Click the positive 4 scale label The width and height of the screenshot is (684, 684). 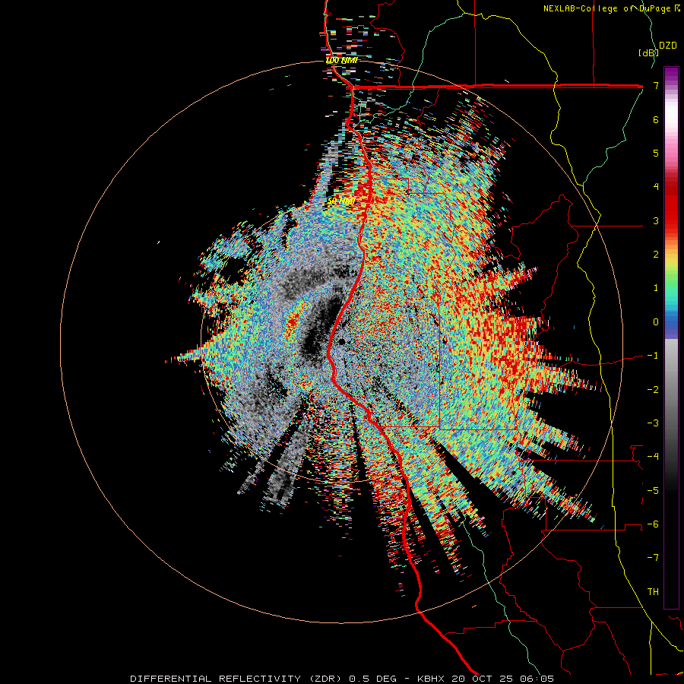click(656, 187)
